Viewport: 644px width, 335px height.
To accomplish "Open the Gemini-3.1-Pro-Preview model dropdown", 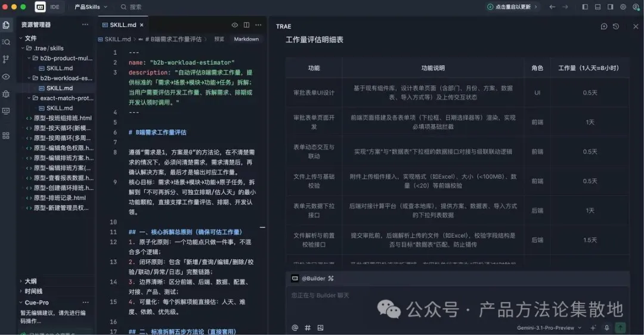I will 549,328.
